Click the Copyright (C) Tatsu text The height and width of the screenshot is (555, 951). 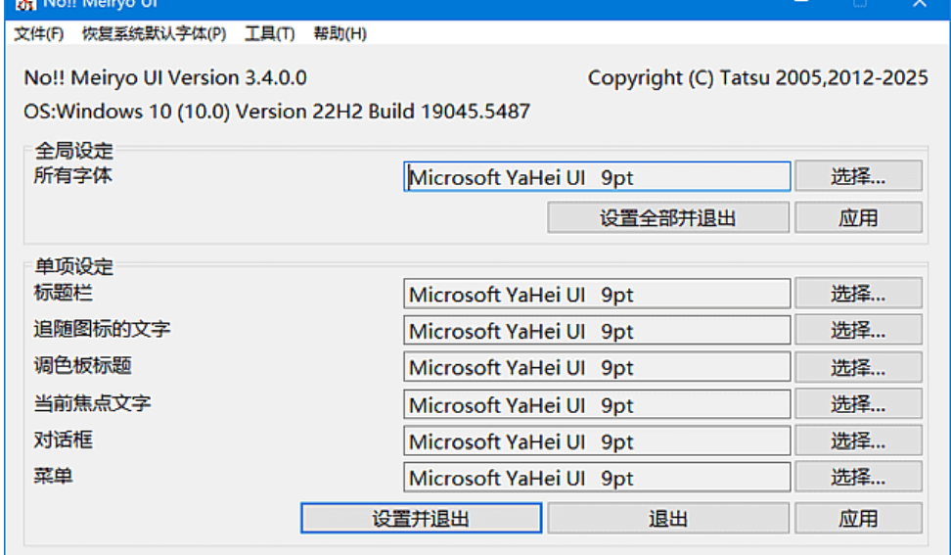(757, 77)
